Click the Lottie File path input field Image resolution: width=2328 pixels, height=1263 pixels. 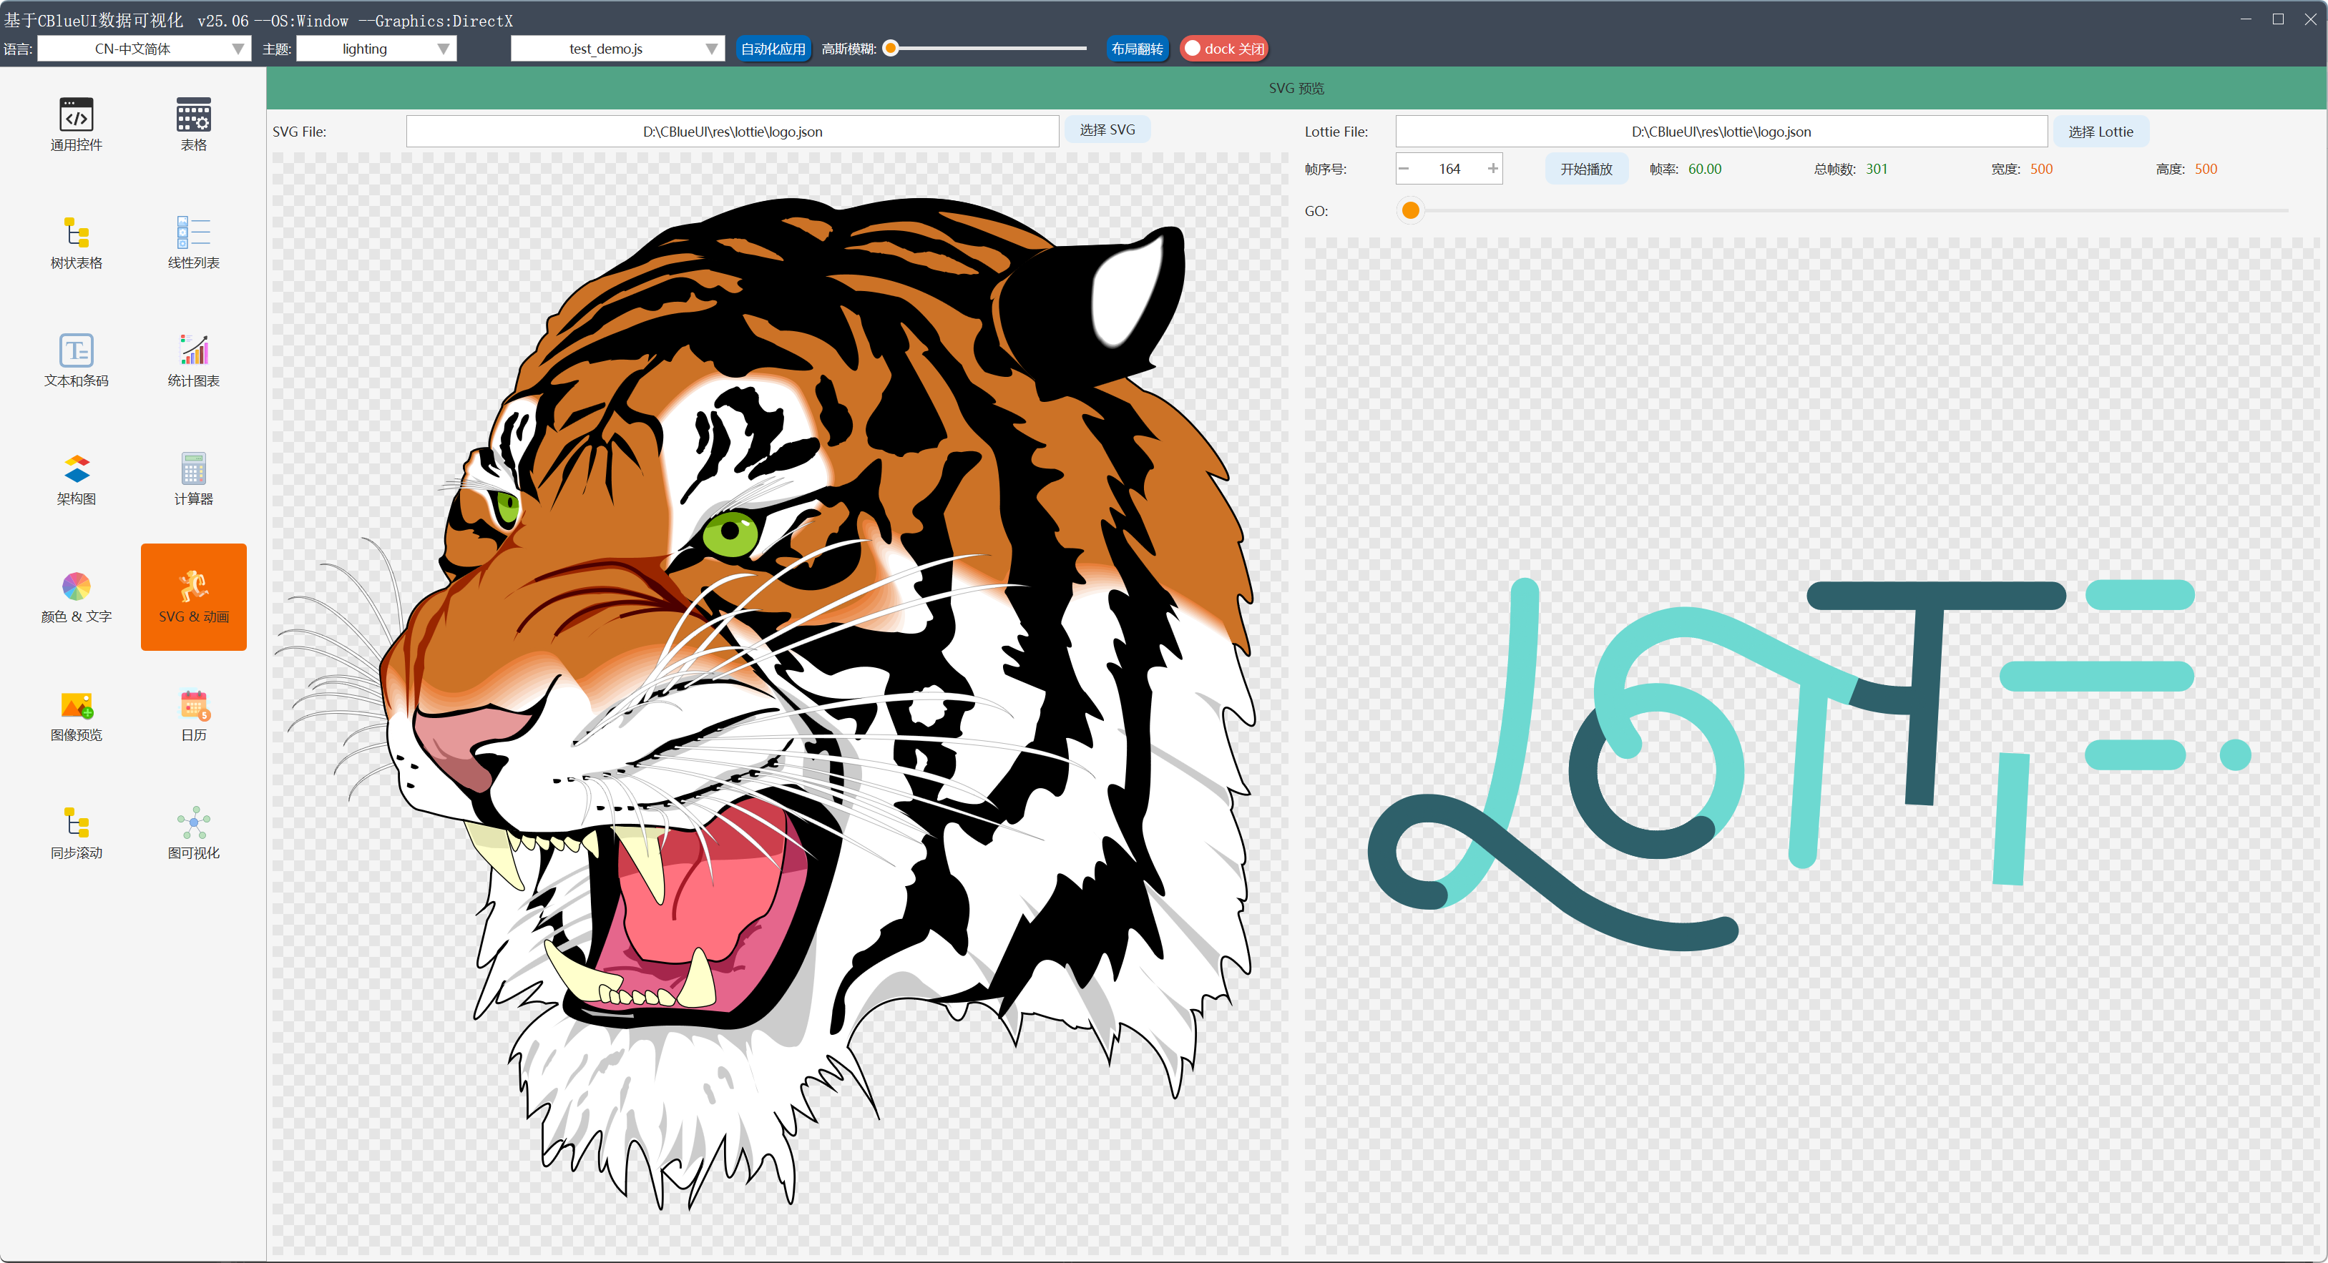coord(1720,132)
